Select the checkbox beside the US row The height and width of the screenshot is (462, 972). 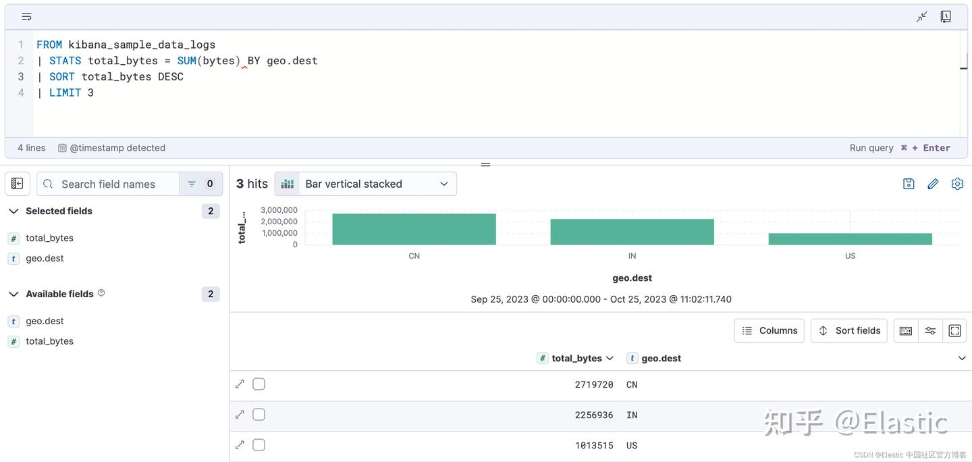coord(259,444)
